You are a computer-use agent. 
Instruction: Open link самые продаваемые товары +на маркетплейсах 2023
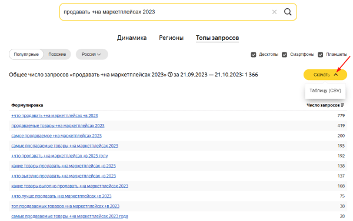tap(65, 146)
